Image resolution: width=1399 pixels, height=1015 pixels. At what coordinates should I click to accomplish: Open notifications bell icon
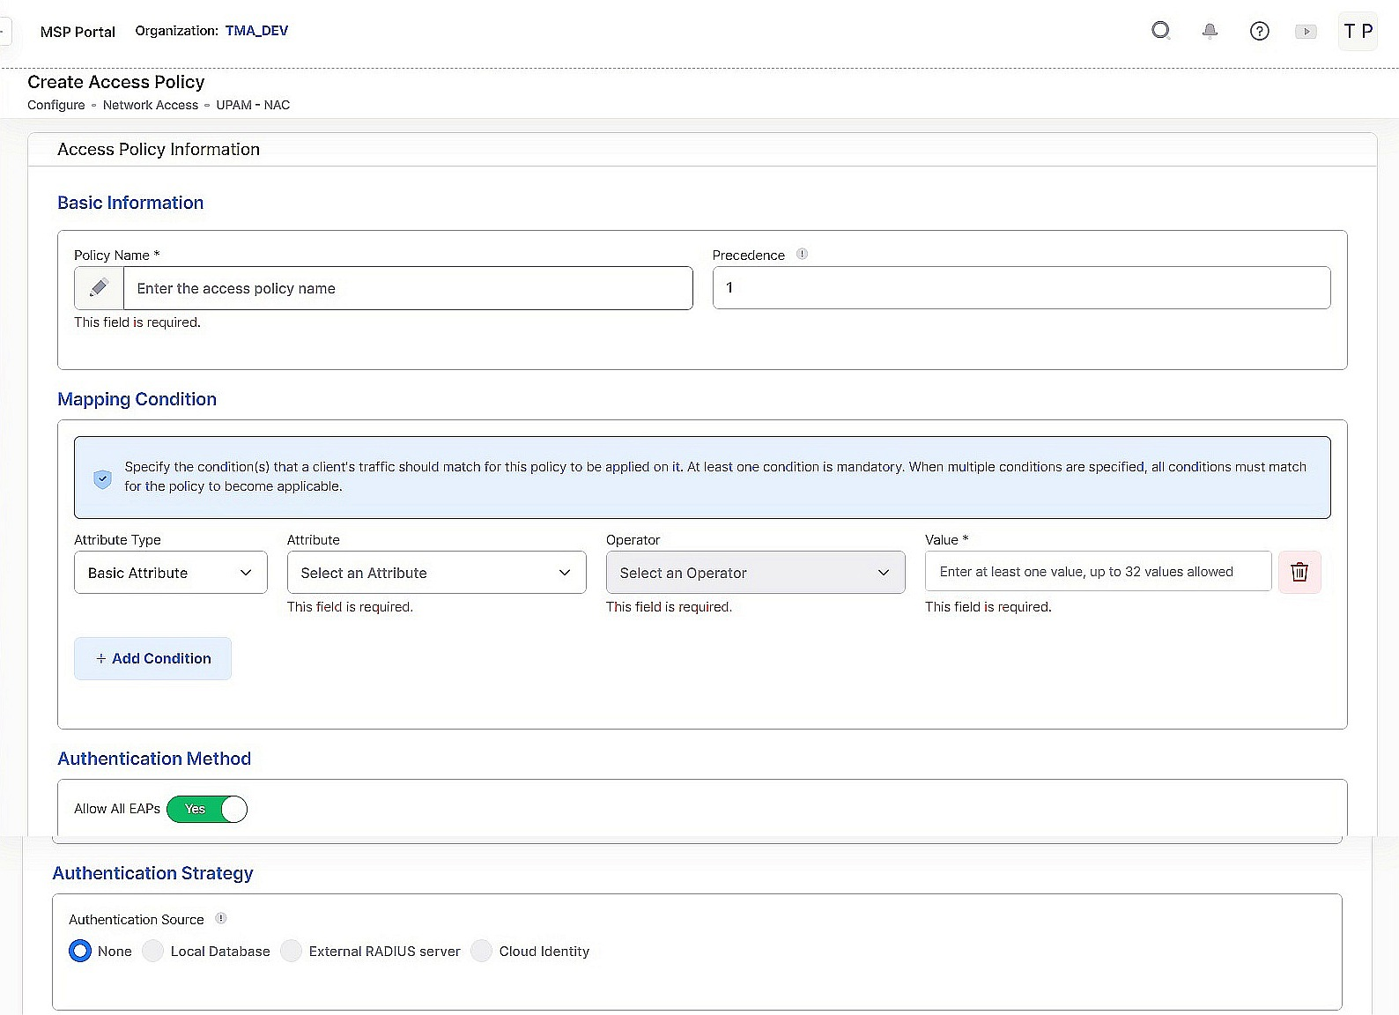(1210, 31)
